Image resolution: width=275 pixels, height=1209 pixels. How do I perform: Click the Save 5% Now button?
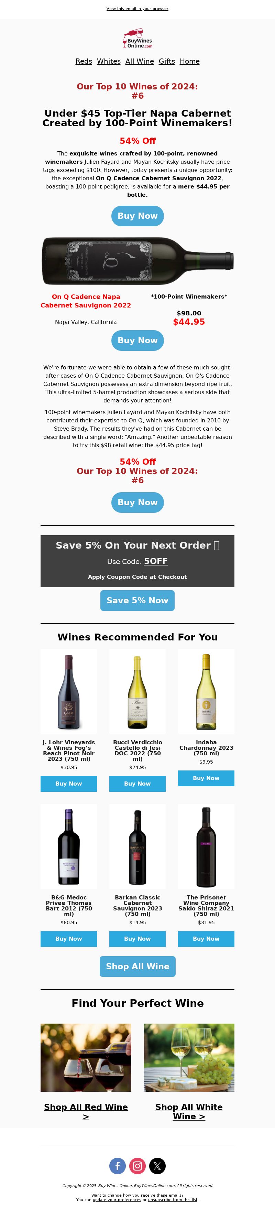pos(137,600)
